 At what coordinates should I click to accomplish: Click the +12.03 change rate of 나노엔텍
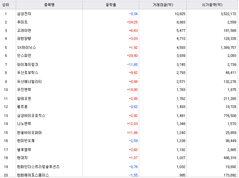(132, 124)
